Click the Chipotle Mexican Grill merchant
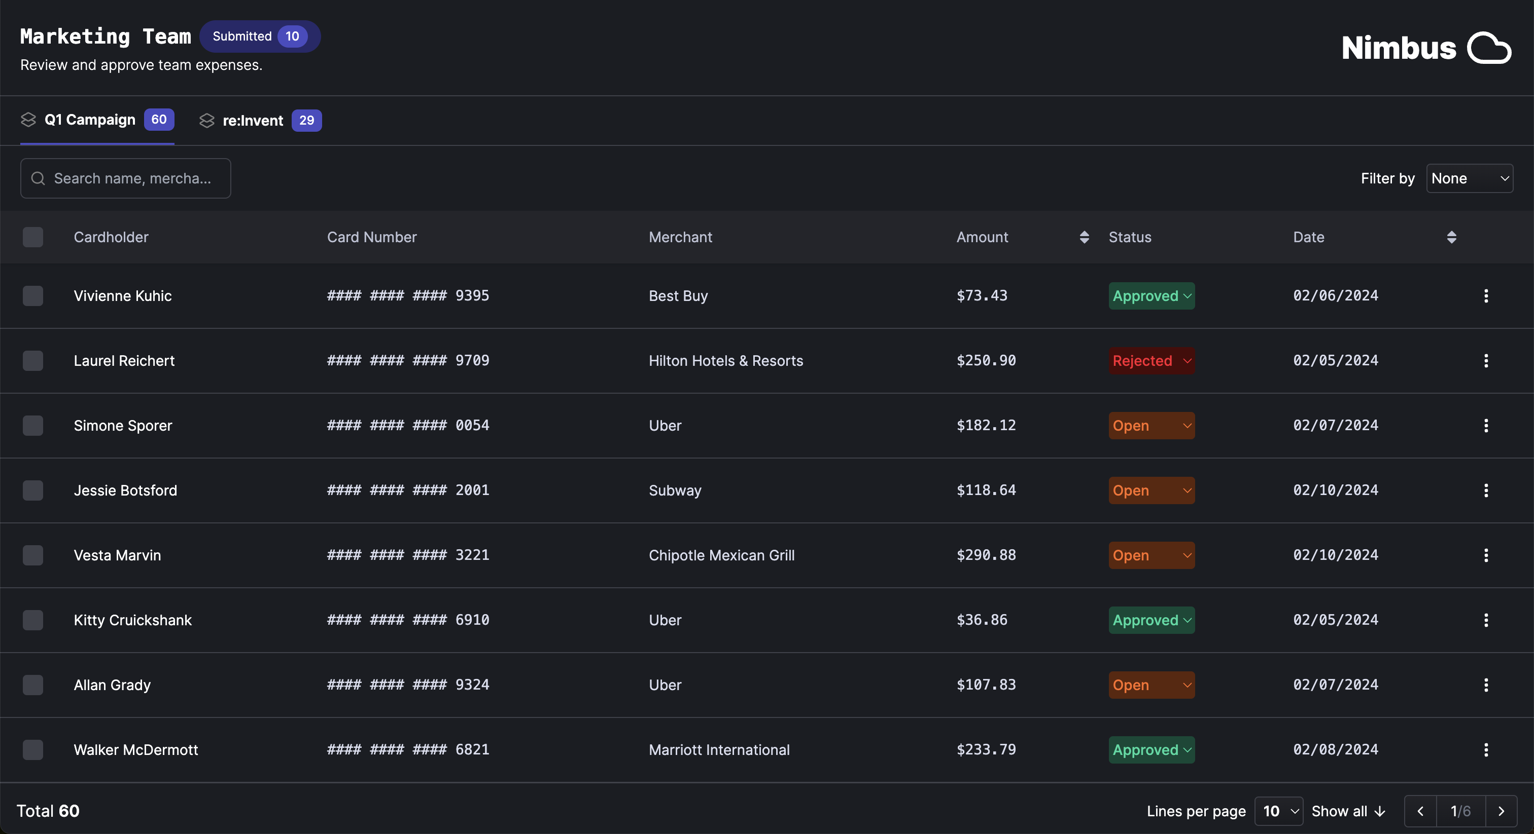This screenshot has height=834, width=1534. [722, 555]
